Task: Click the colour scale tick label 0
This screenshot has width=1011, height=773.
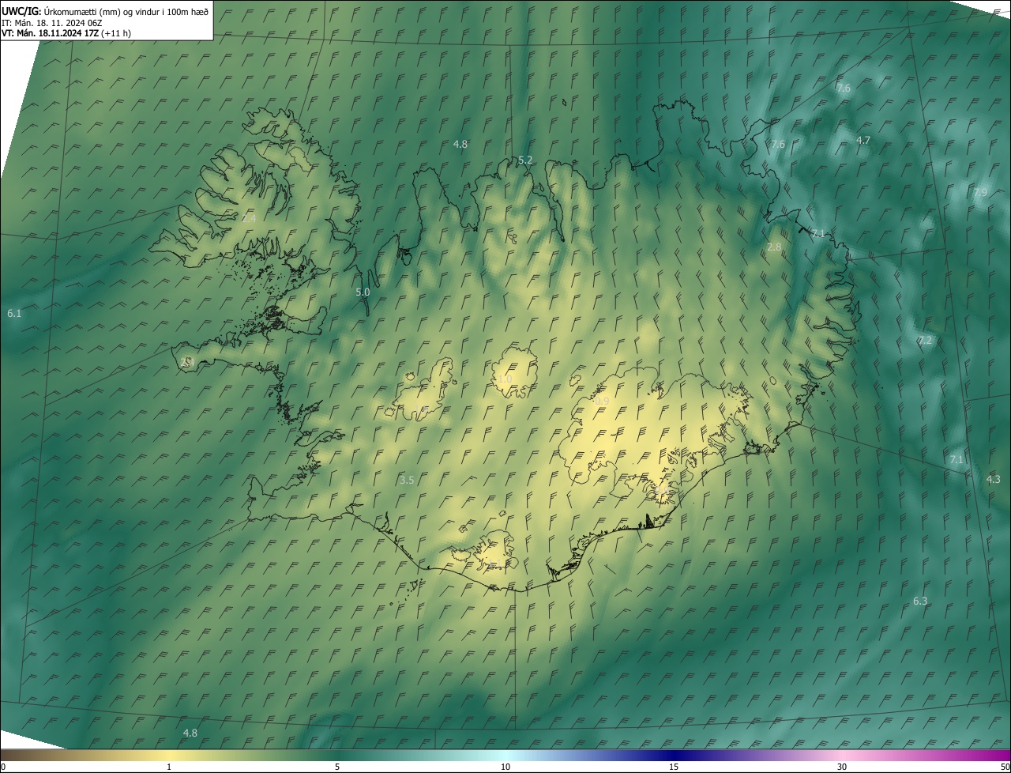Action: pyautogui.click(x=3, y=767)
